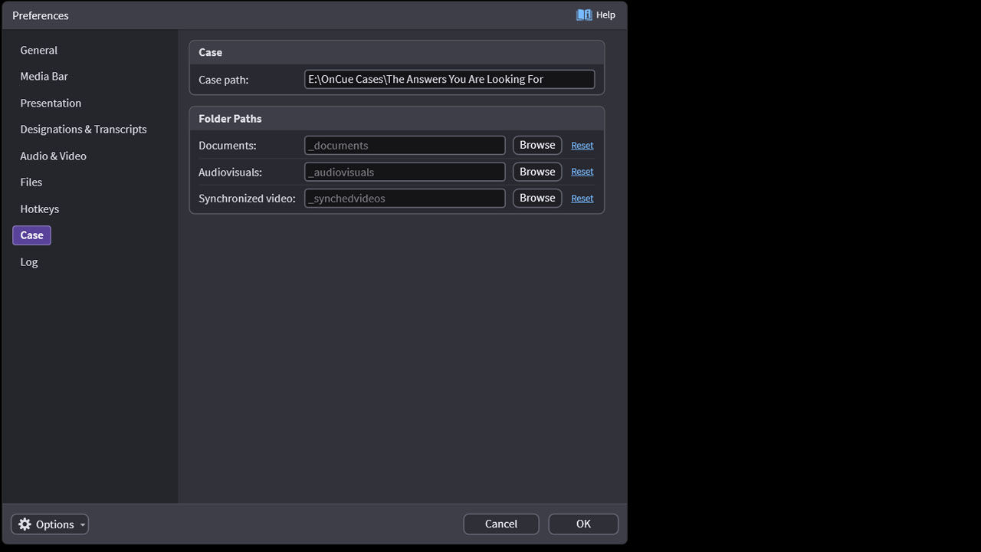
Task: Open Help using the book icon
Action: [x=584, y=15]
